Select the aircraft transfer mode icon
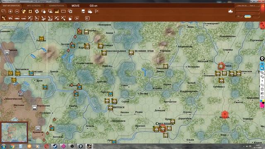The image size is (265, 149). point(43,18)
